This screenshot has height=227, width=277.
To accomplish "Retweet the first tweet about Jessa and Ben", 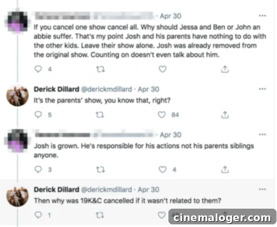I will 101,69.
